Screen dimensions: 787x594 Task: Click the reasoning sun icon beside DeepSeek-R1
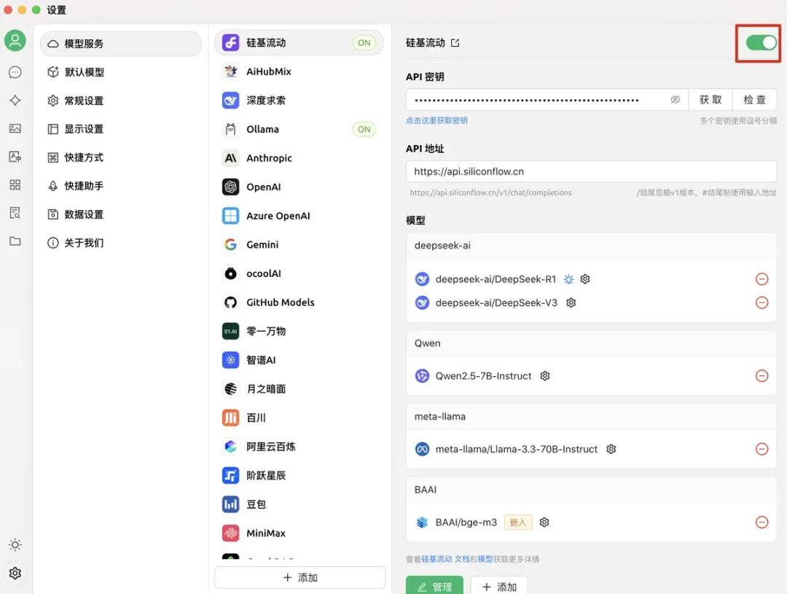tap(568, 279)
